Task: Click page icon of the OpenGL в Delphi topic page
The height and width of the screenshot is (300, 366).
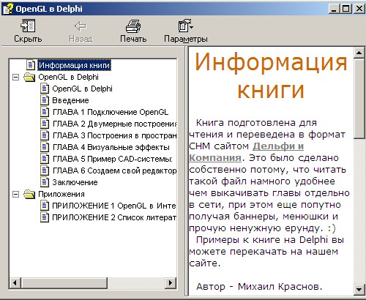Action: 45,89
